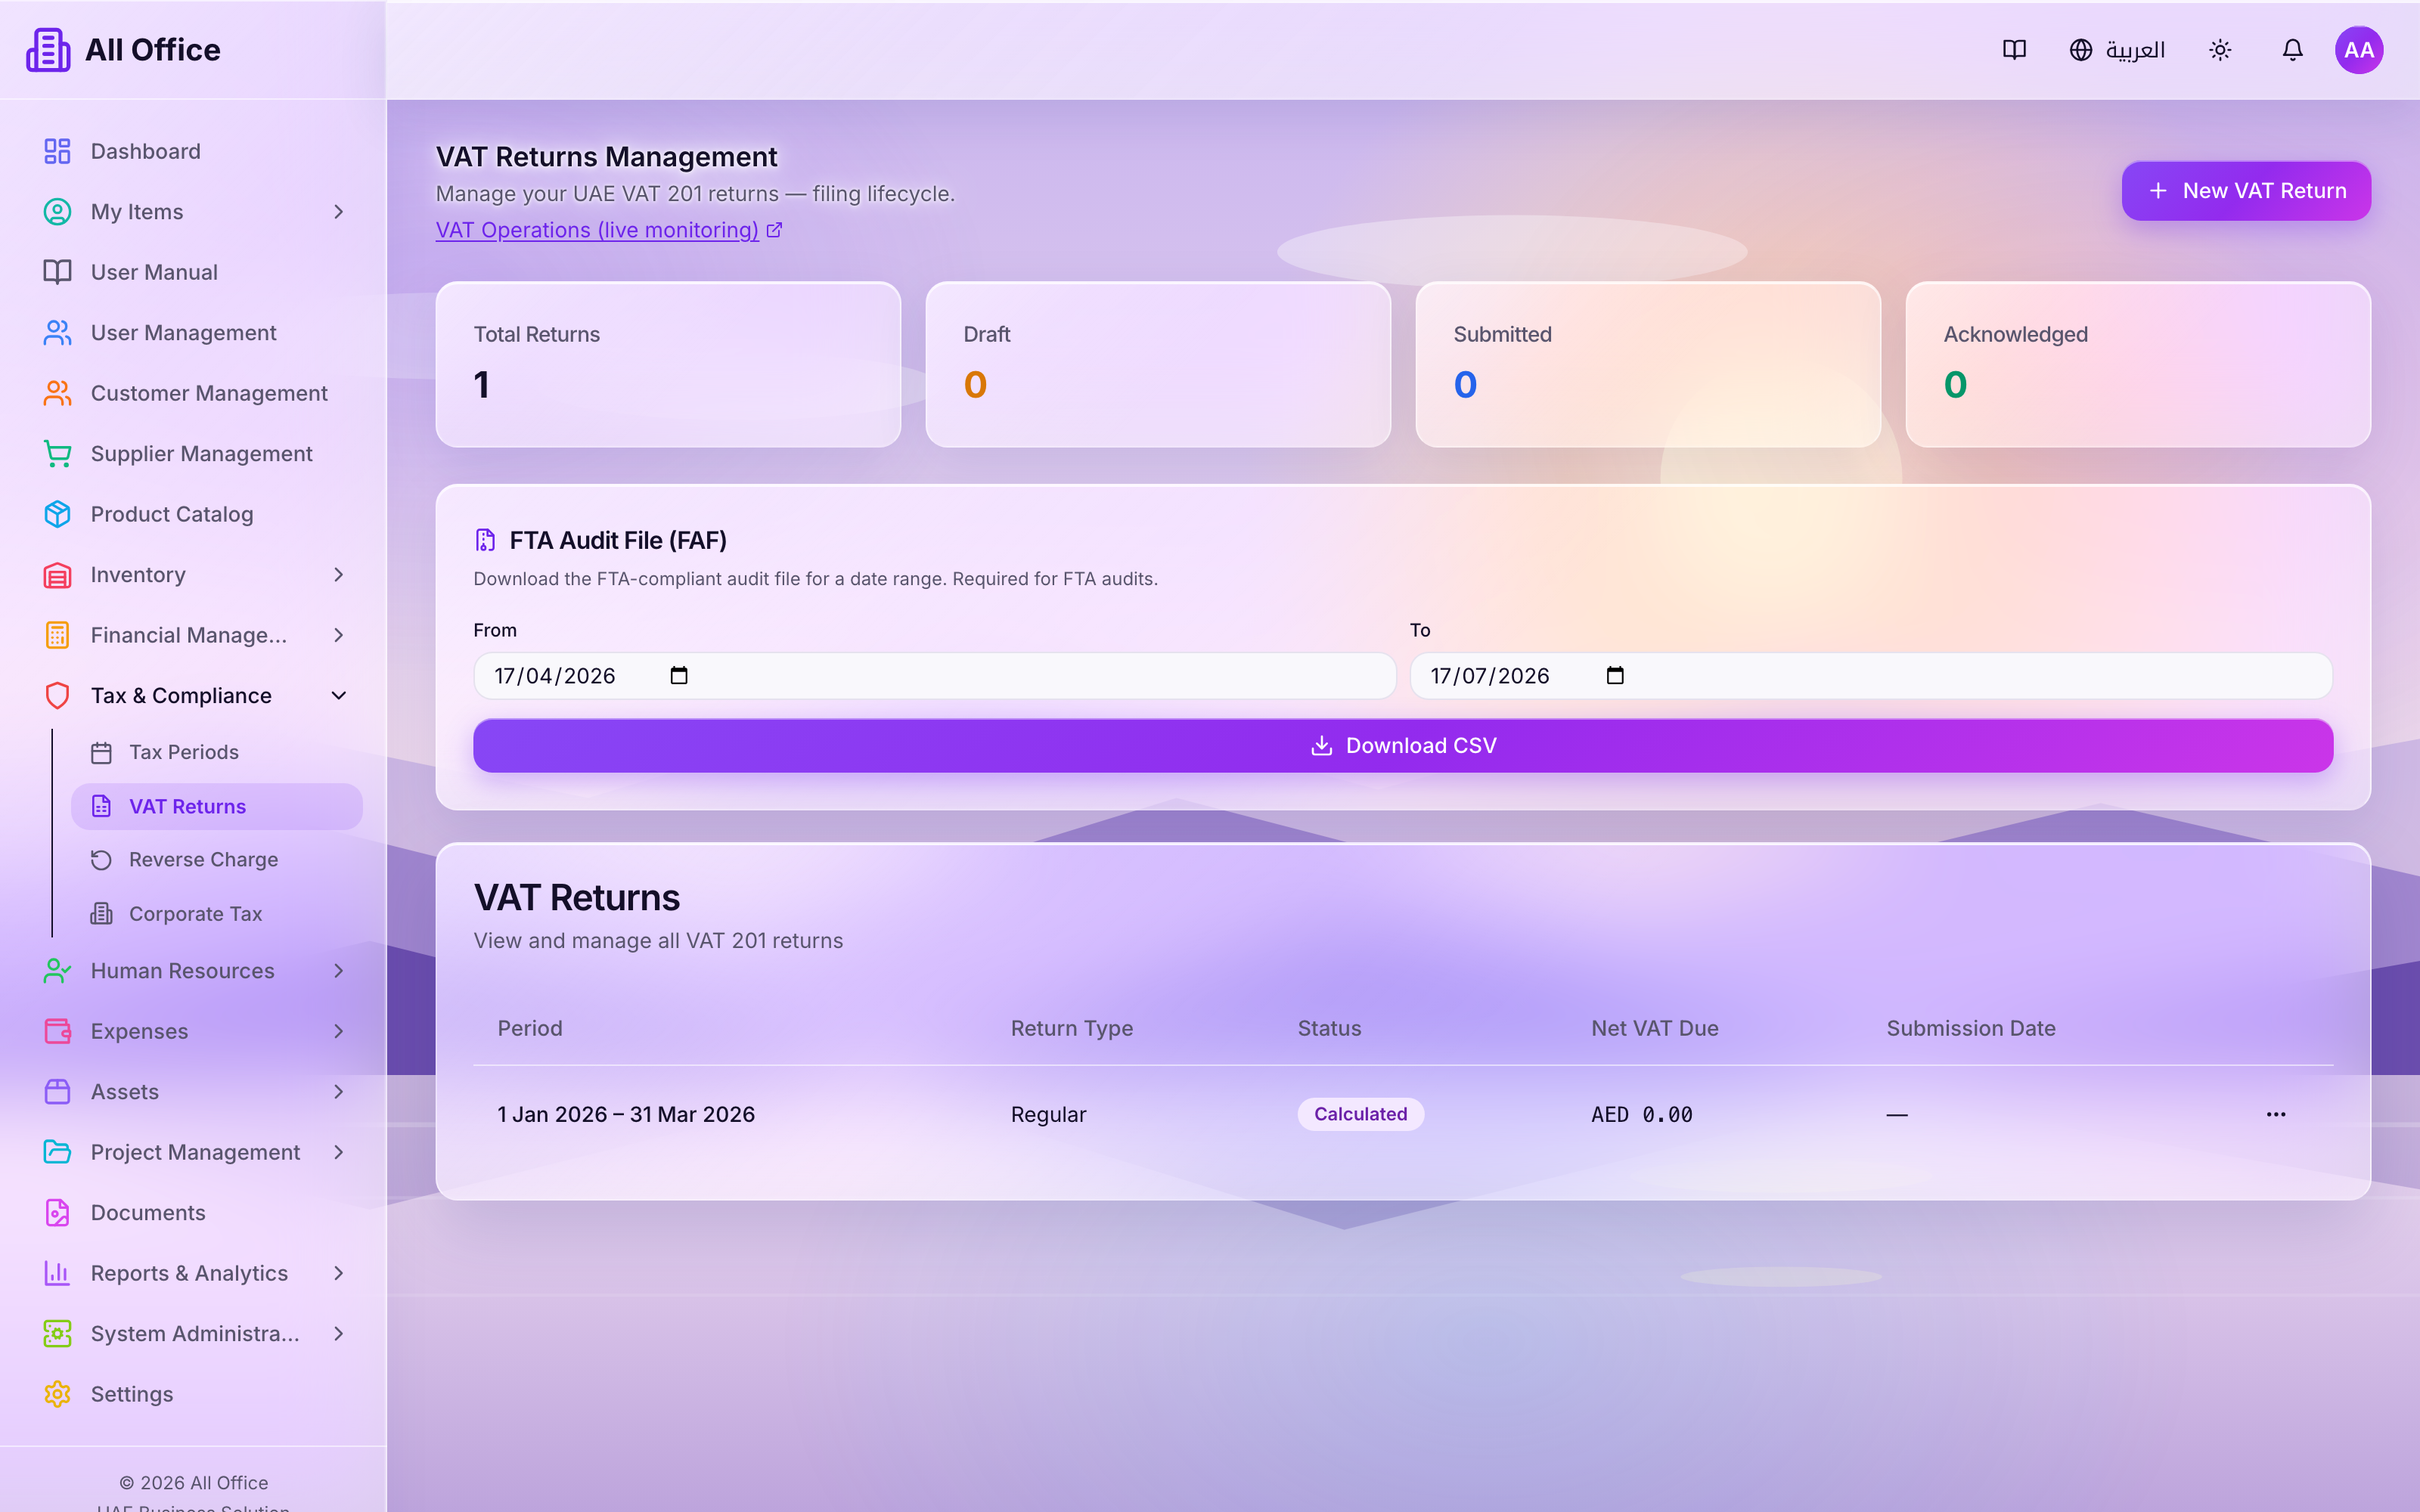Screen dimensions: 2420x1512
Task: Open calendar picker for From date
Action: [679, 676]
